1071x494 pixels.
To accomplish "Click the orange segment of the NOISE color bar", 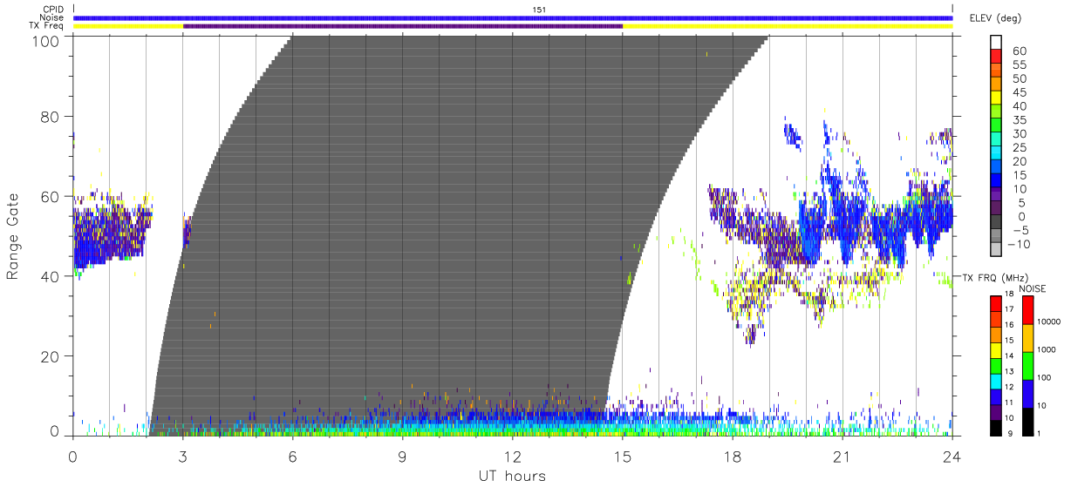I will (1028, 338).
